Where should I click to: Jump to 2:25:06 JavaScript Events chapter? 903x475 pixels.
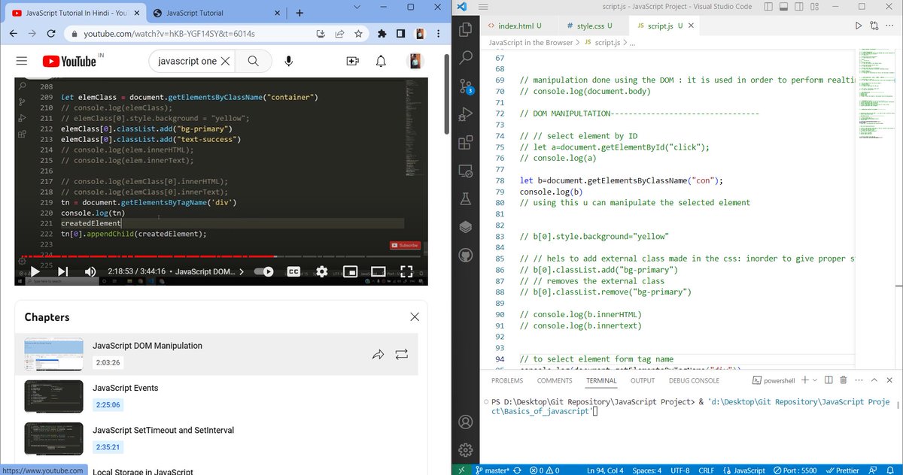point(108,404)
